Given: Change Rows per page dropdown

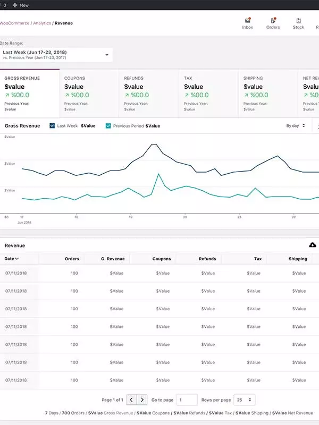Looking at the screenshot, I should pyautogui.click(x=244, y=399).
